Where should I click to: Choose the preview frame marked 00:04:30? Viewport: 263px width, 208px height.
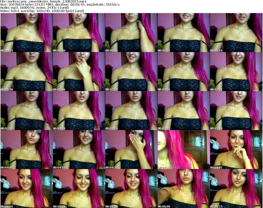coord(131,150)
